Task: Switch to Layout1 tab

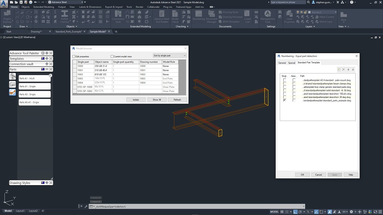Action: coord(20,211)
